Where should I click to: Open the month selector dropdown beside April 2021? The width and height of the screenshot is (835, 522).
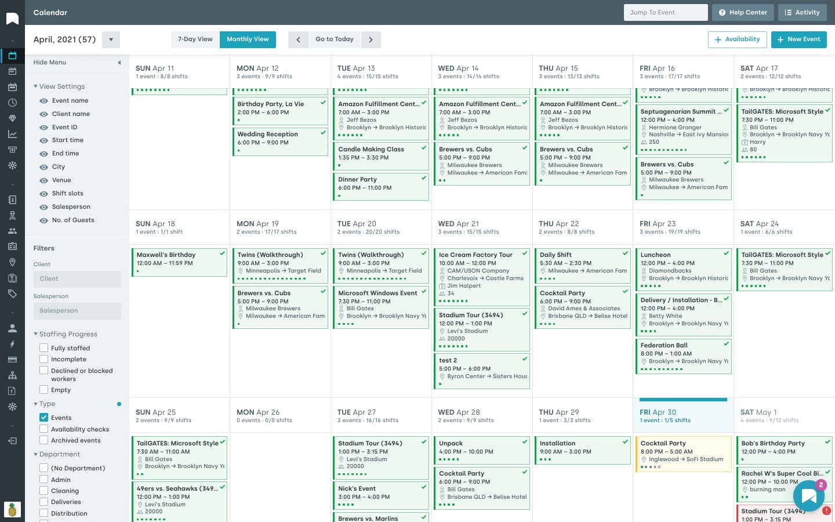point(111,39)
